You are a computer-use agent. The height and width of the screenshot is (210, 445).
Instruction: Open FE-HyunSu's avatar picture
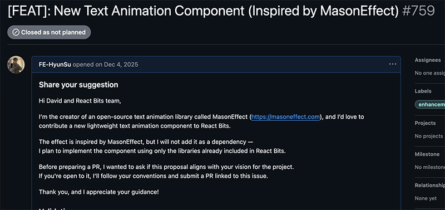[16, 65]
